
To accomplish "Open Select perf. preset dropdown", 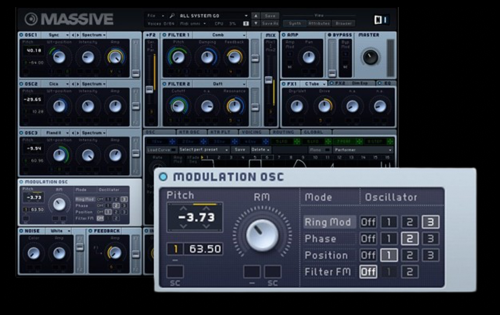I will (204, 150).
